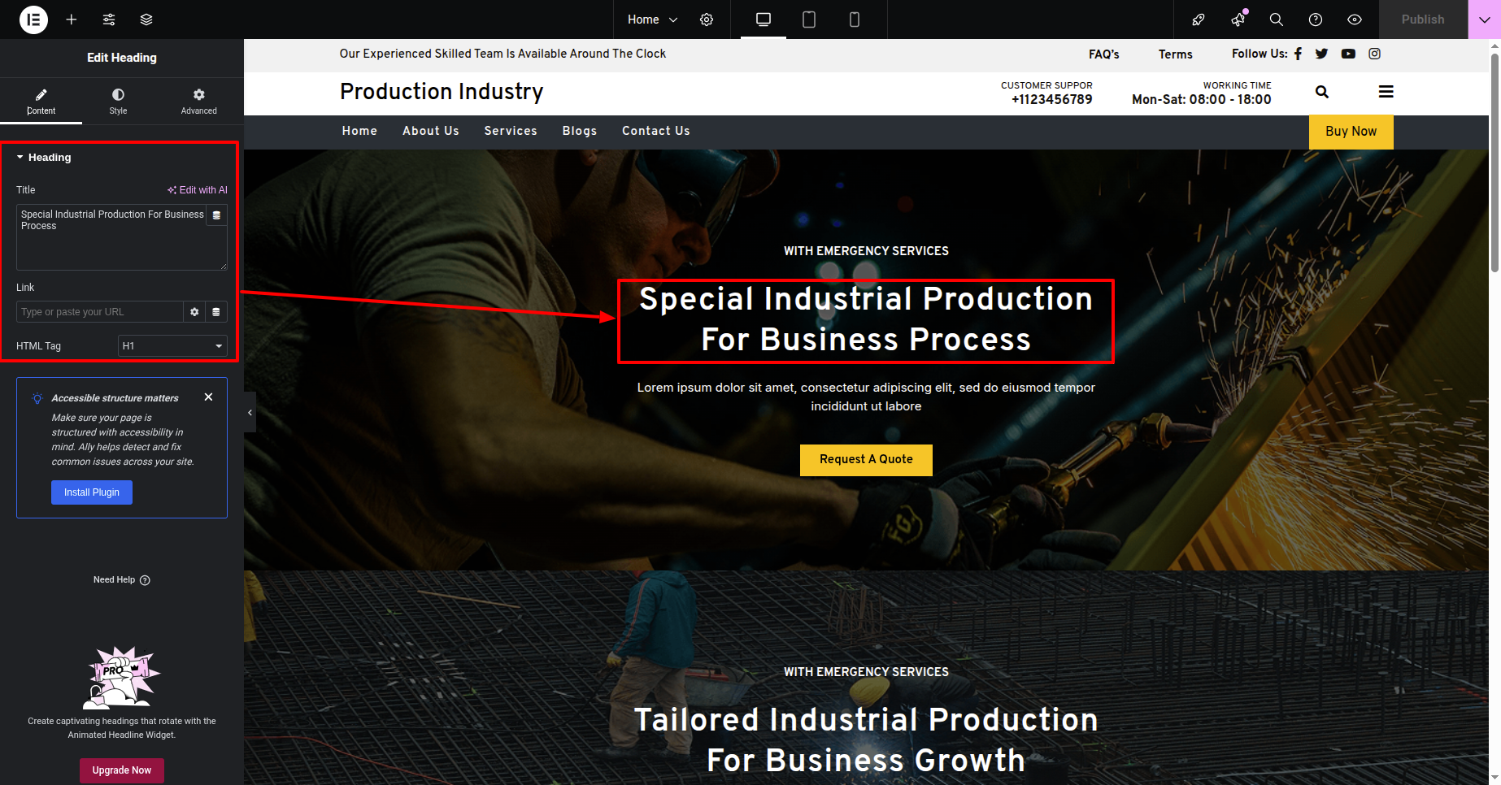
Task: Expand the Publish options arrow
Action: pos(1484,20)
